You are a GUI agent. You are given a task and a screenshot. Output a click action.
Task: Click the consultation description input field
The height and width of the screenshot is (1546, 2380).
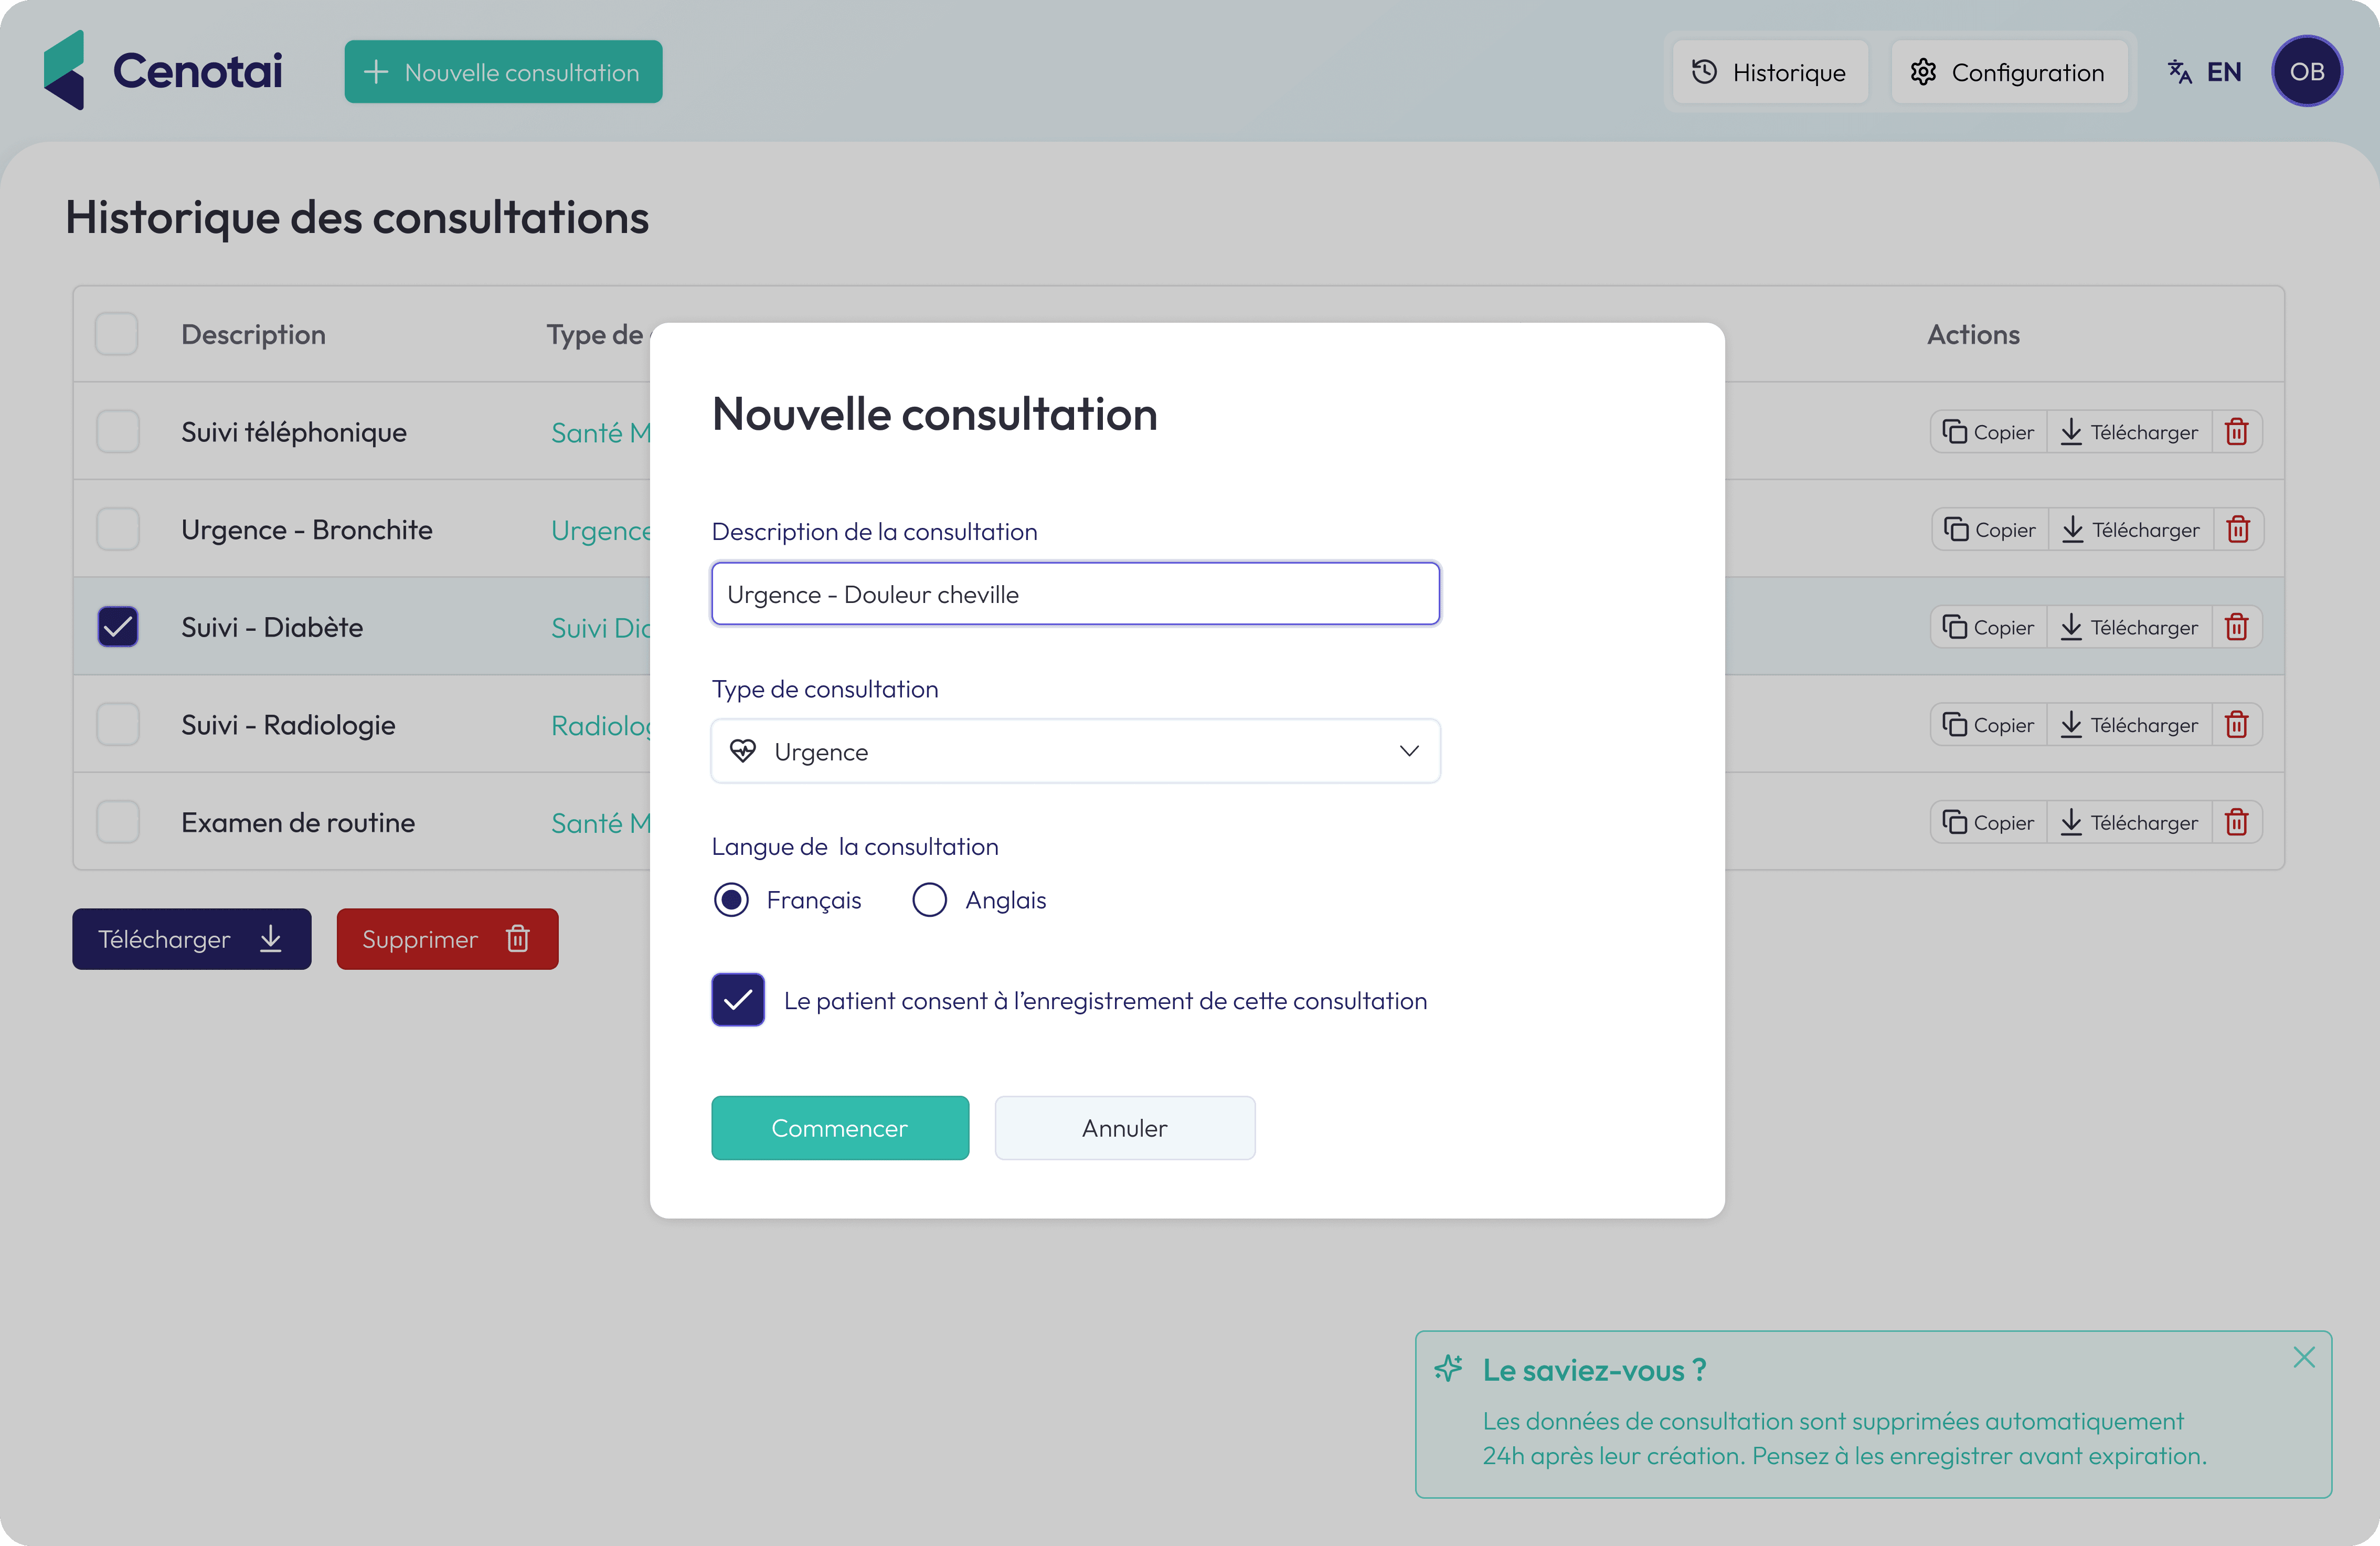[1075, 594]
